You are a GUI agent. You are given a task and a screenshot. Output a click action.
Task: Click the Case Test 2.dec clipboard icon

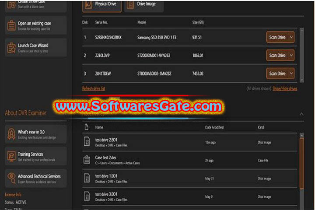pos(87,160)
